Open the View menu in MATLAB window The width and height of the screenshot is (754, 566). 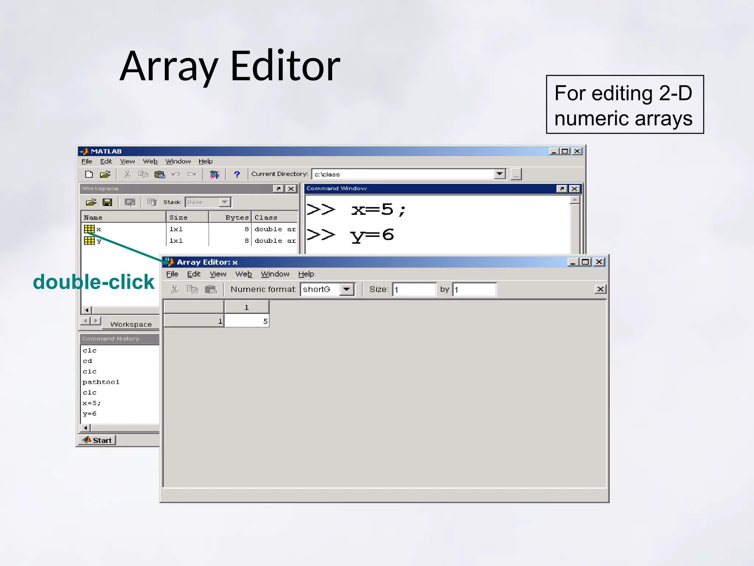click(127, 161)
